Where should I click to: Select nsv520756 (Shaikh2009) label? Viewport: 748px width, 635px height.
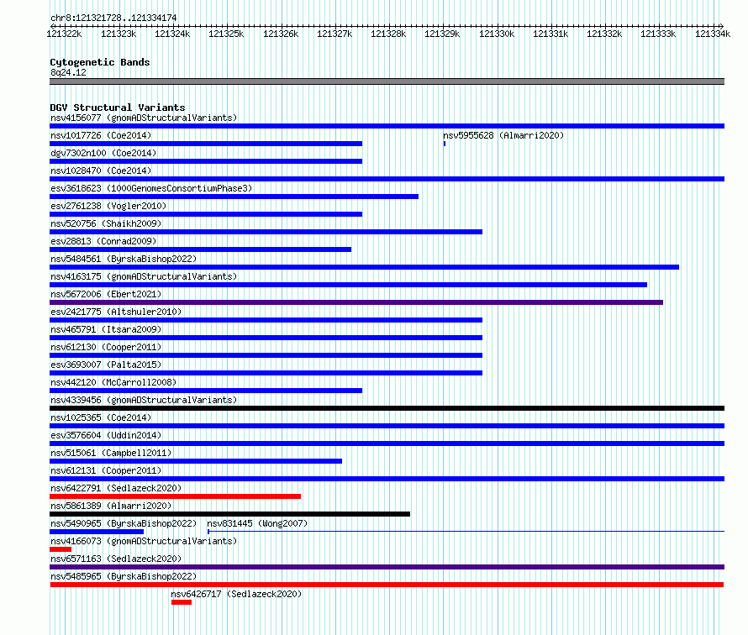click(x=106, y=223)
